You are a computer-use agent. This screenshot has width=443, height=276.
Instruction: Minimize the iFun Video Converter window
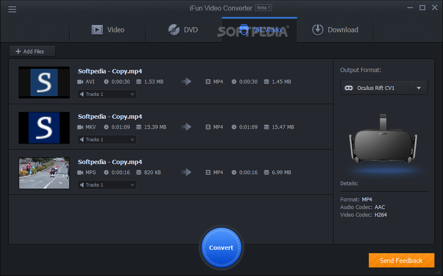[x=410, y=8]
